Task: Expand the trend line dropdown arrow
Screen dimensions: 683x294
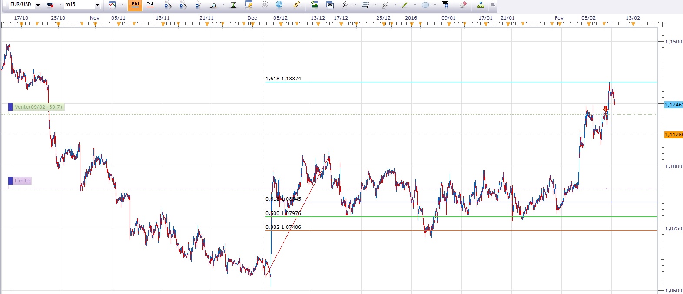Action: 415,4
